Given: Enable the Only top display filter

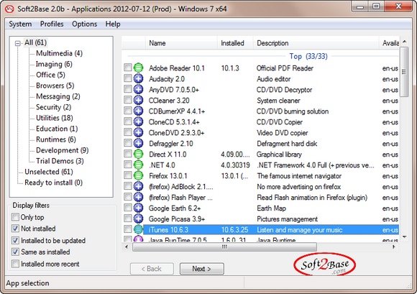Looking at the screenshot, I should (x=15, y=217).
